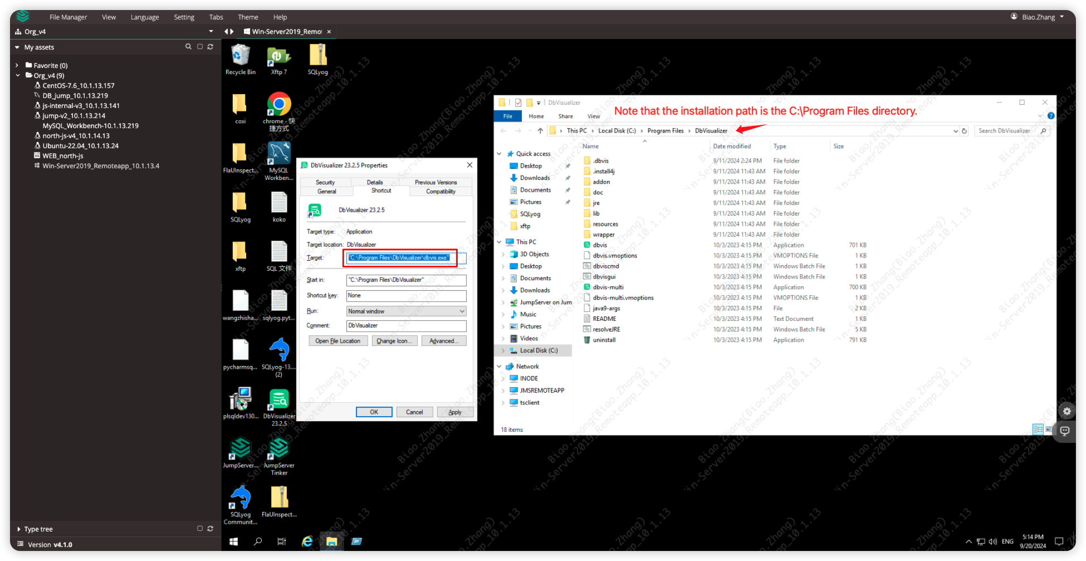The image size is (1086, 561).
Task: Select CentOS-7.6_10.1.13.157 asset
Action: coord(78,86)
